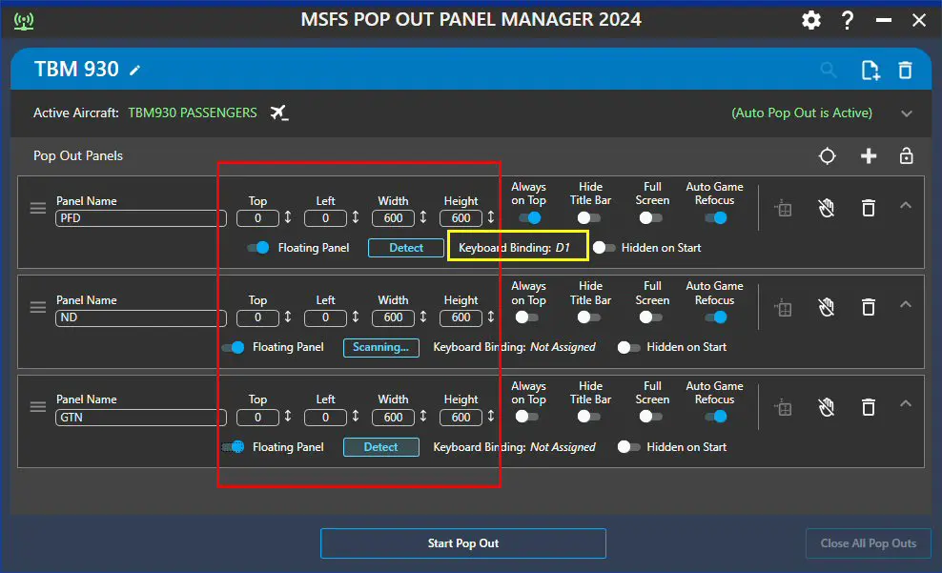Screen dimensions: 942x573
Task: Toggle Auto Game Refocus for PFD panel
Action: tap(715, 217)
